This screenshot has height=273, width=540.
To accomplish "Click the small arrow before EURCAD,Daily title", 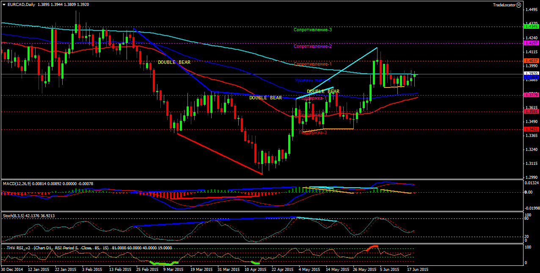I will pos(3,5).
